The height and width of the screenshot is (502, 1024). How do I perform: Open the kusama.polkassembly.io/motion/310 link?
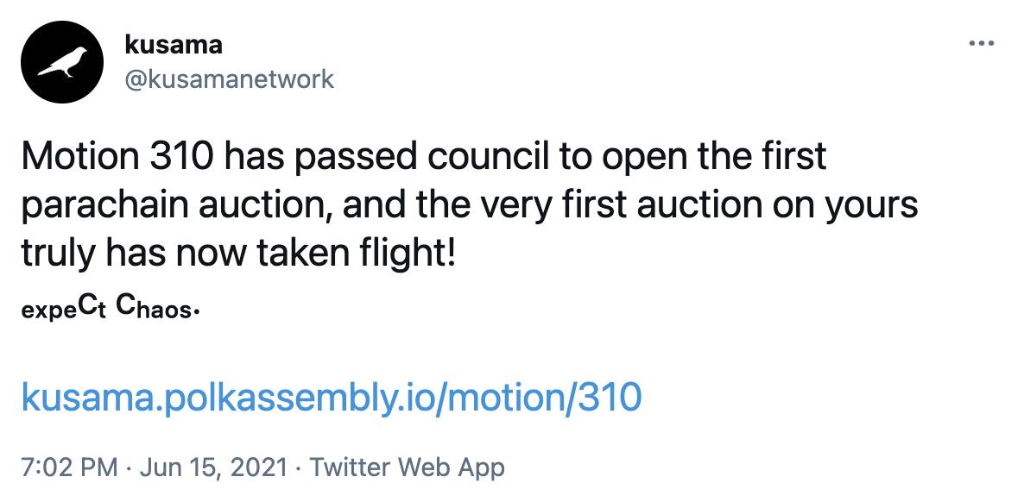331,397
